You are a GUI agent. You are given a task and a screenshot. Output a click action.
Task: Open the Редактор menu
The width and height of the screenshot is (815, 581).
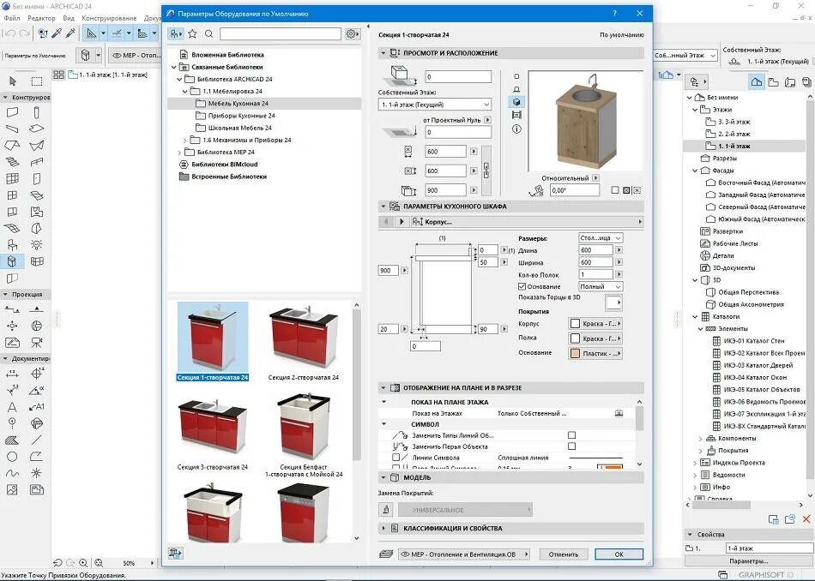(x=41, y=18)
